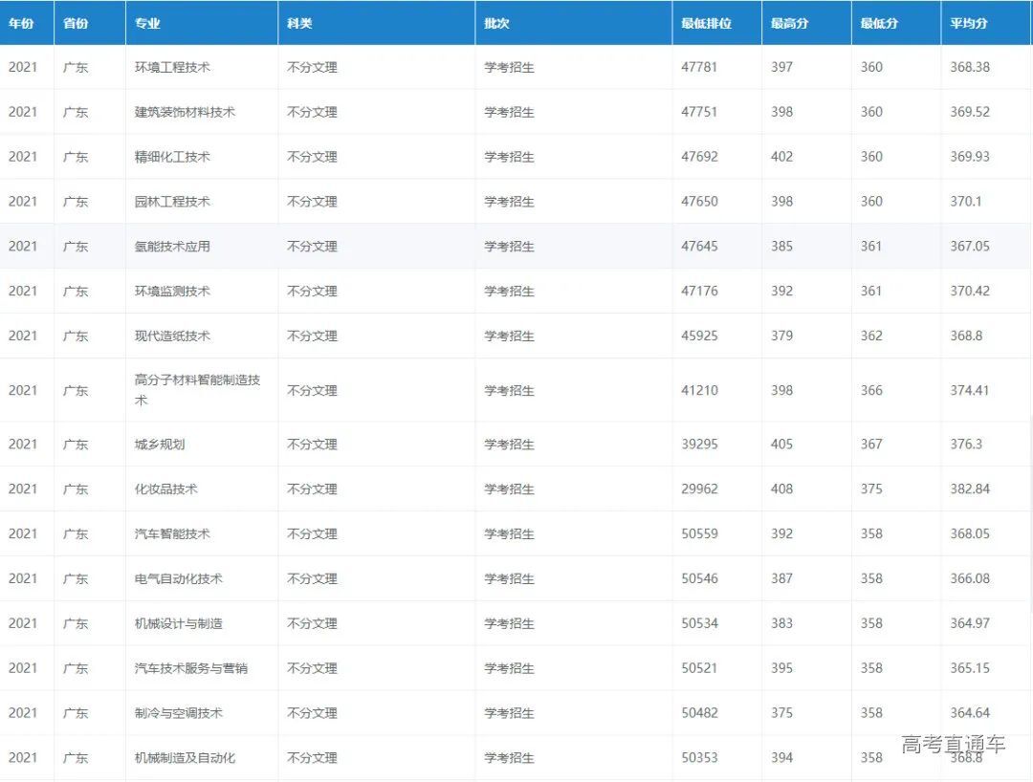Screen dimensions: 1033x782
Task: Select the 建筑装饰材料技术 row entry
Action: [185, 112]
